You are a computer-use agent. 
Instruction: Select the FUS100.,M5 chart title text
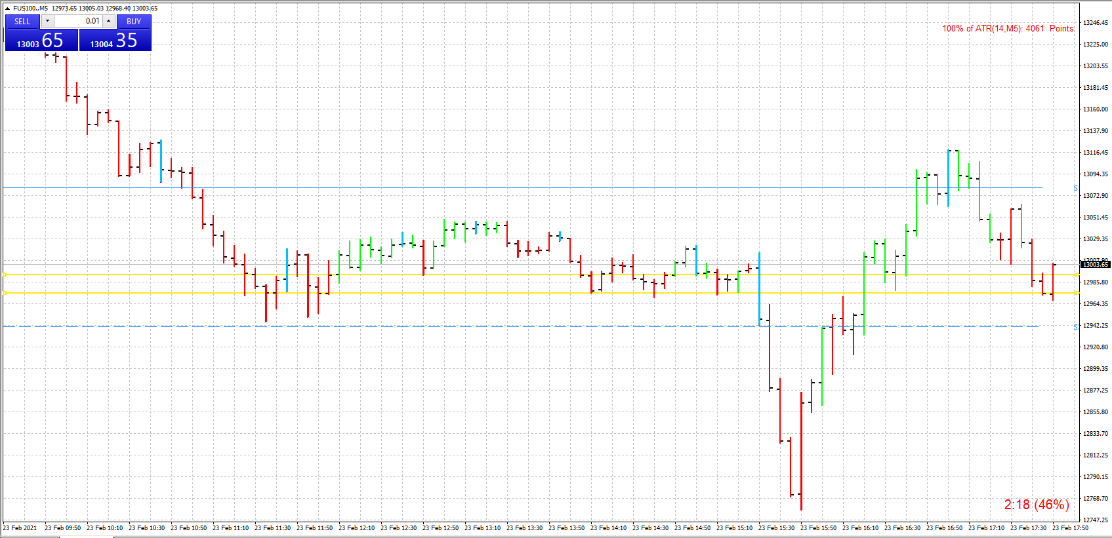[30, 9]
